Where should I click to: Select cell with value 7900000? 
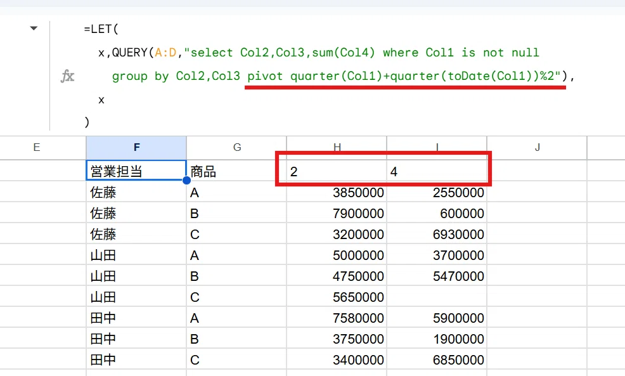[x=337, y=213]
